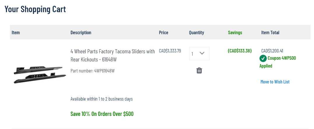The height and width of the screenshot is (129, 314).
Task: Open the quantity dropdown showing 1
Action: pos(199,54)
